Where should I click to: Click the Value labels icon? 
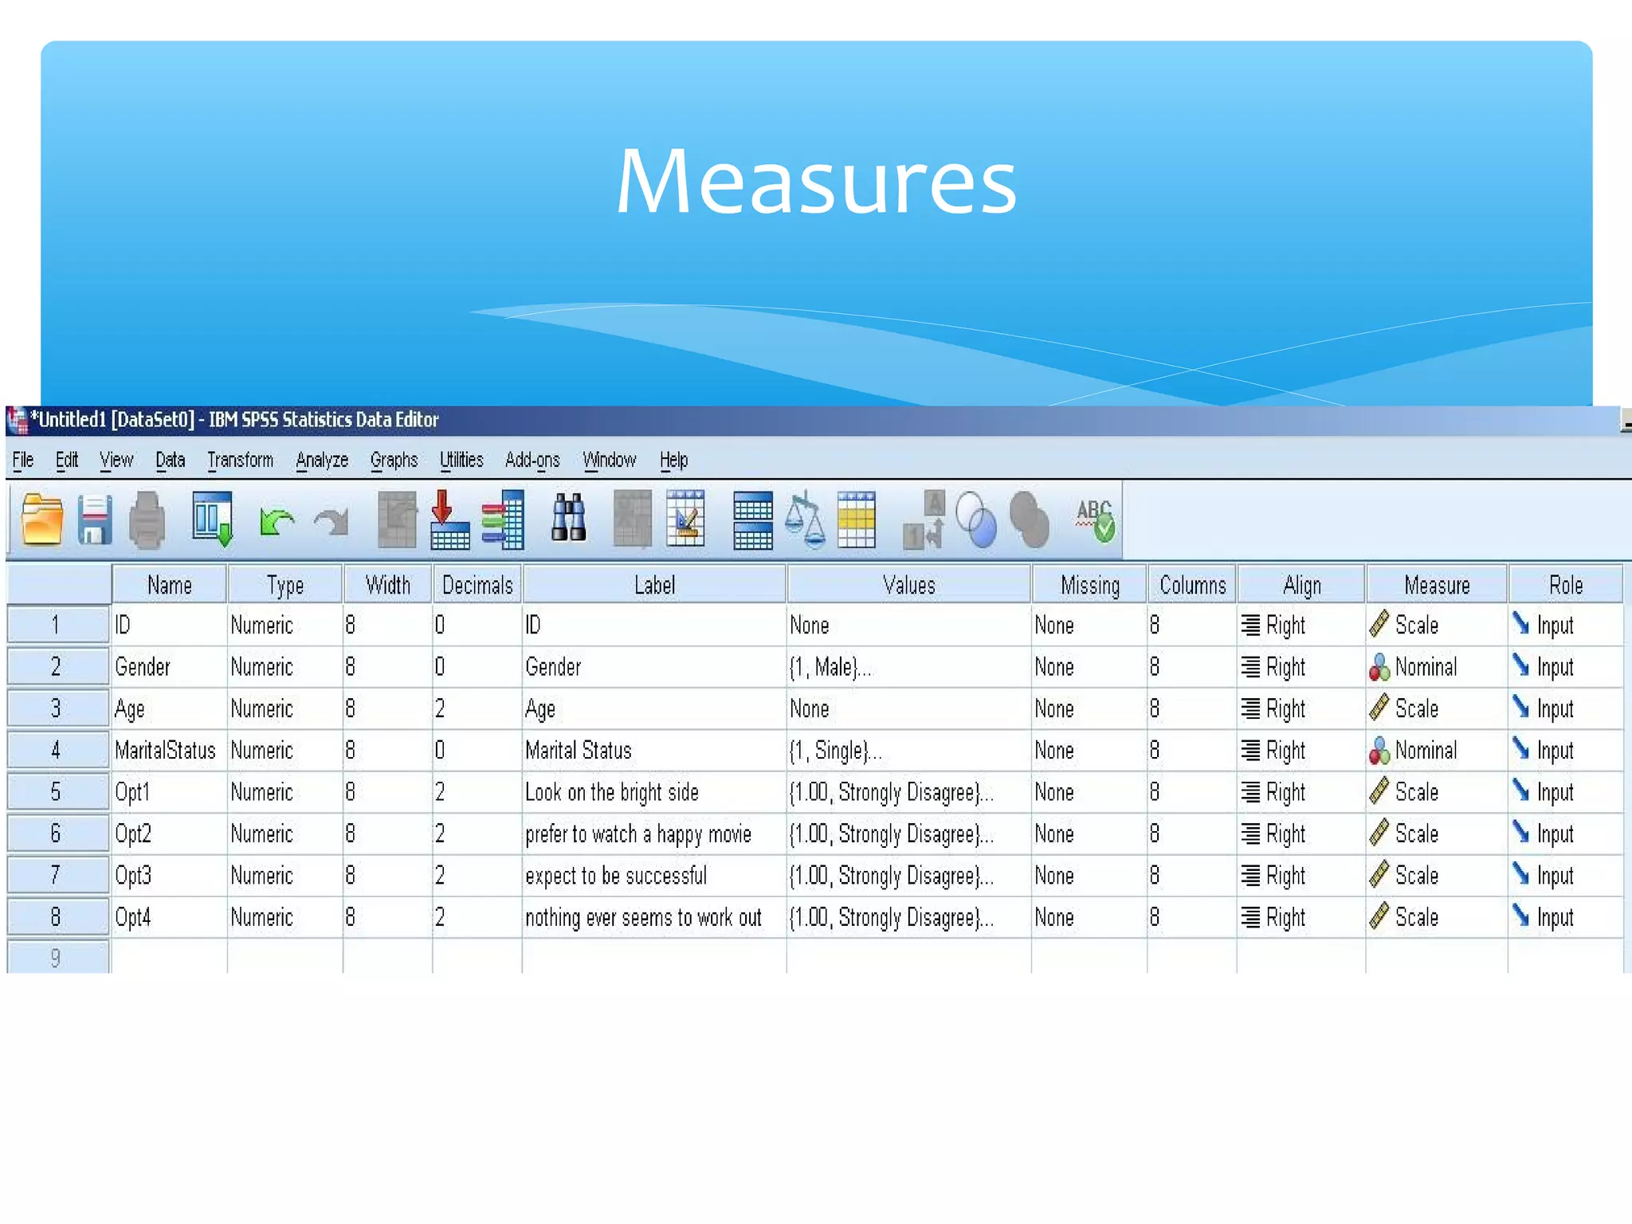924,520
